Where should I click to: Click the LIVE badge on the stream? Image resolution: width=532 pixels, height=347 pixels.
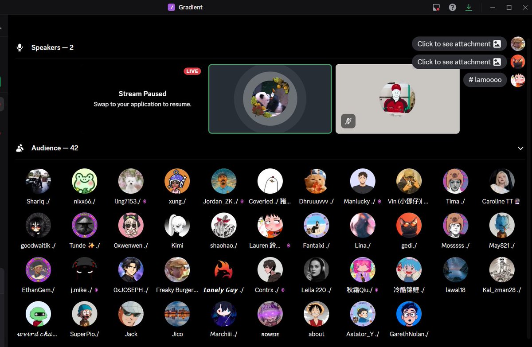point(192,71)
